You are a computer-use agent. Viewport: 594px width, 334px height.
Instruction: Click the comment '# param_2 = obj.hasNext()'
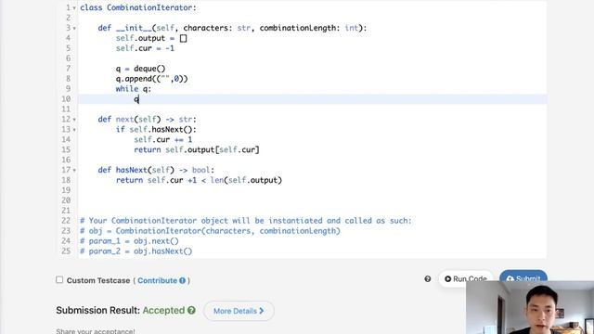(x=136, y=251)
